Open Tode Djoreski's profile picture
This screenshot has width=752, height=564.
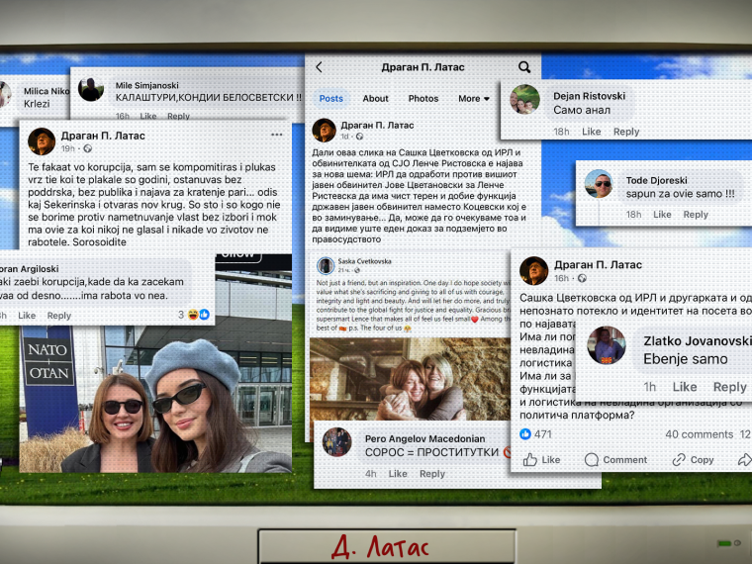599,184
